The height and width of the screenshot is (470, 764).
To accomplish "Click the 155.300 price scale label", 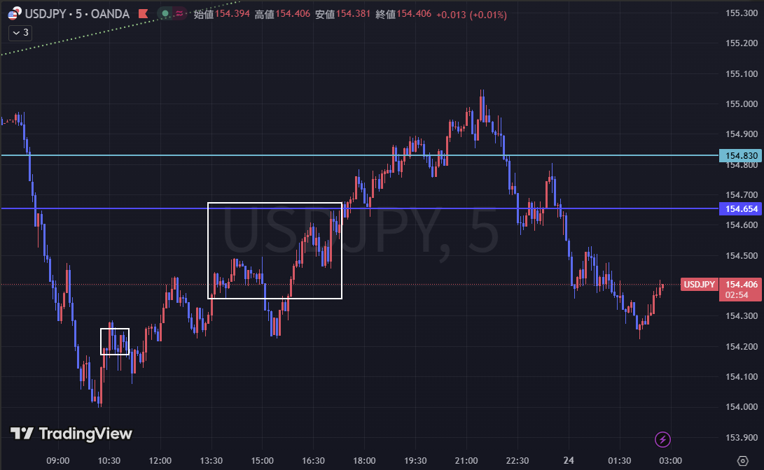I will pos(741,13).
